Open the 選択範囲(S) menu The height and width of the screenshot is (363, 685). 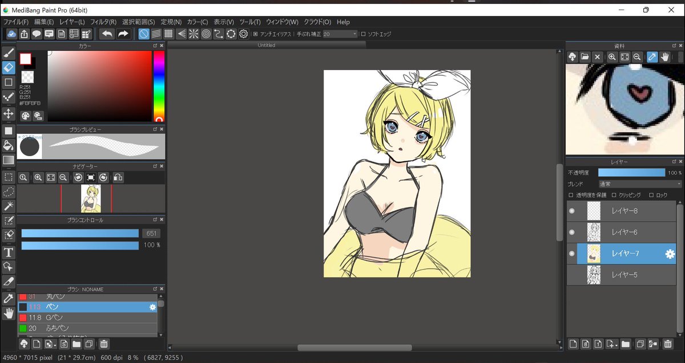pyautogui.click(x=139, y=22)
